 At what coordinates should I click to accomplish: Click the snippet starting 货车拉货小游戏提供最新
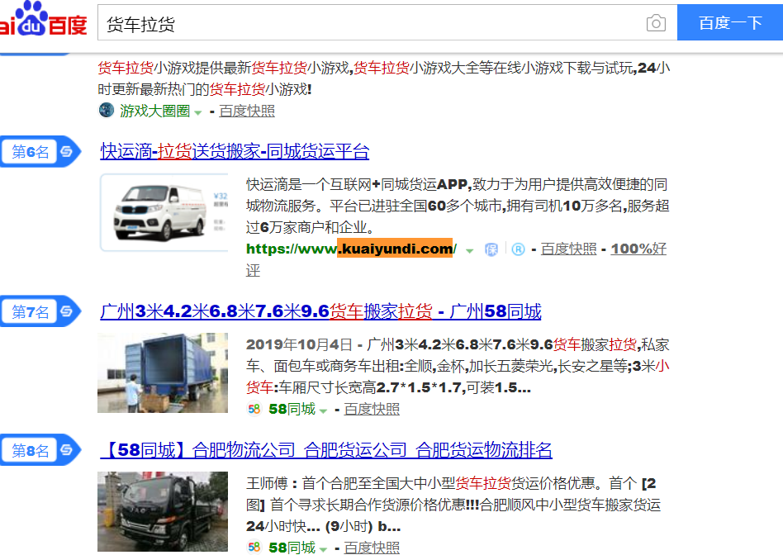384,78
